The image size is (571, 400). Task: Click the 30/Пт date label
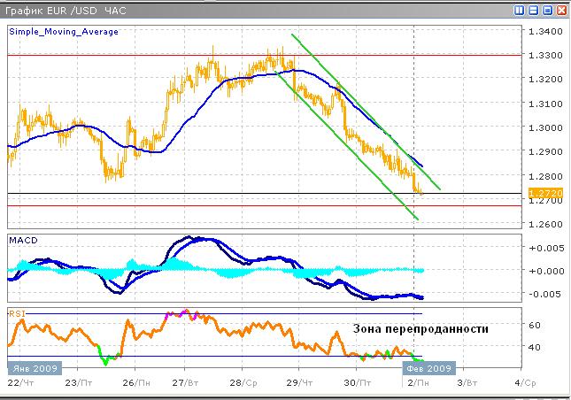pos(358,383)
